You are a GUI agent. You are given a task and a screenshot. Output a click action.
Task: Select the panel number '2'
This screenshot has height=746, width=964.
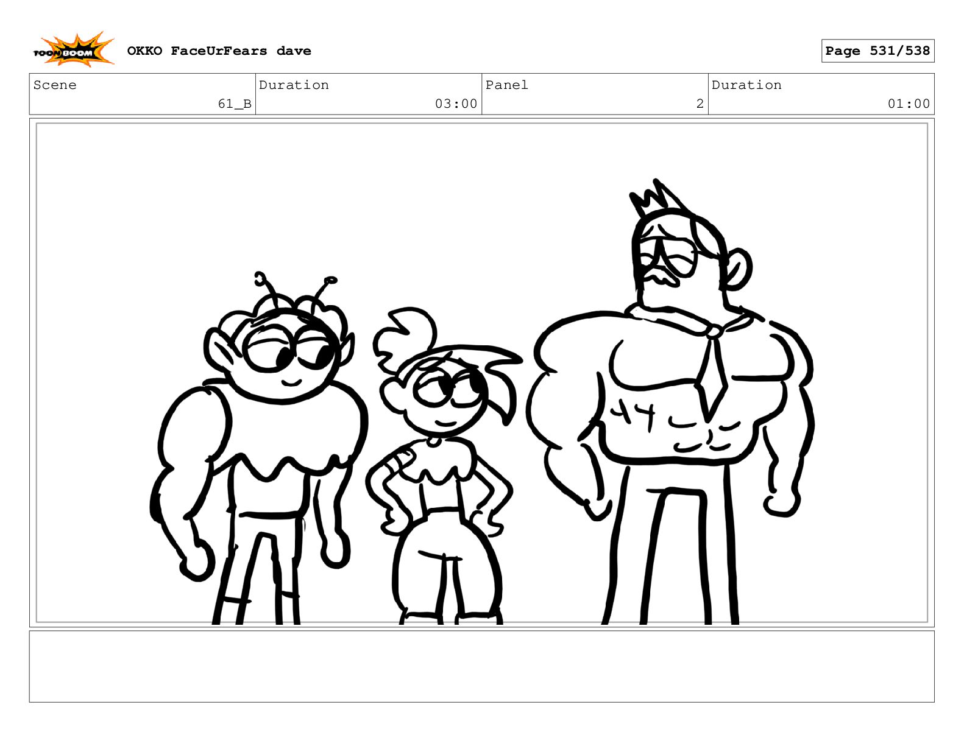coord(700,104)
